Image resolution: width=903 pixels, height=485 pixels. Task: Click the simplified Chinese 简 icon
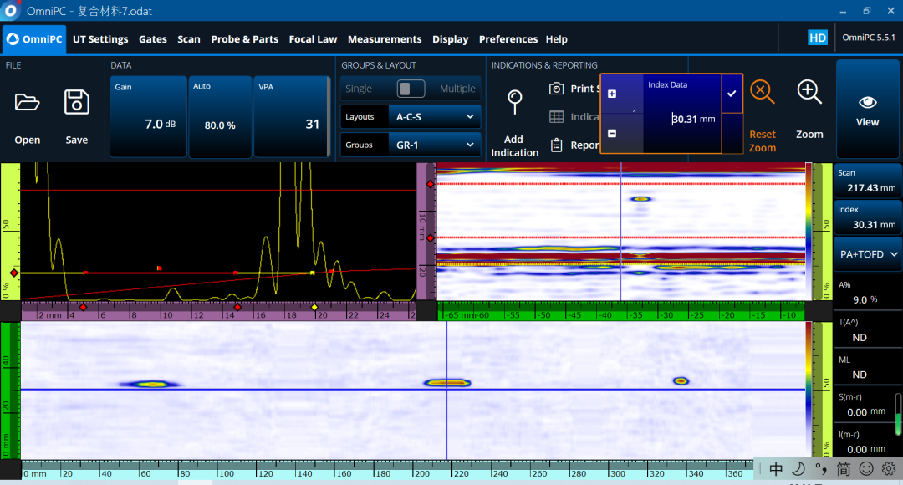pos(844,469)
